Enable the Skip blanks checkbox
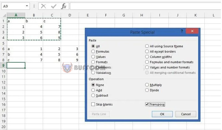222x130 pixels. point(93,104)
